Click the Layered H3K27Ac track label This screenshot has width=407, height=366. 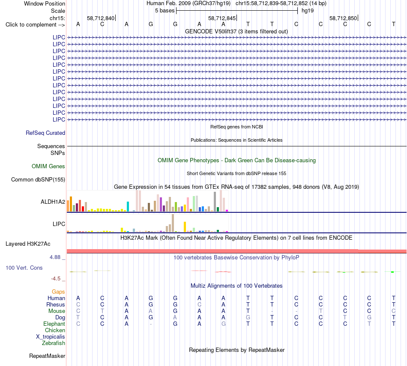[28, 244]
